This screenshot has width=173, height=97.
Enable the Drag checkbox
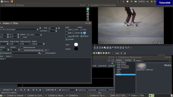coord(66,36)
